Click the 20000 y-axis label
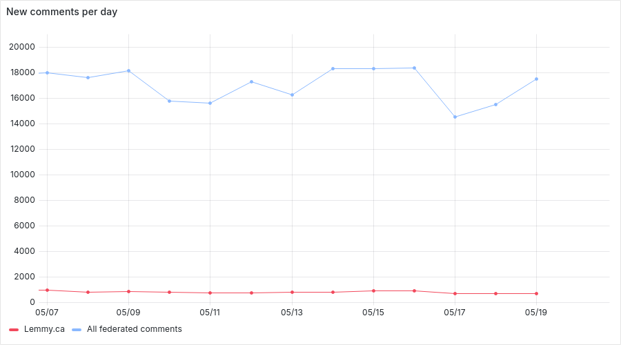The image size is (621, 345). tap(22, 47)
